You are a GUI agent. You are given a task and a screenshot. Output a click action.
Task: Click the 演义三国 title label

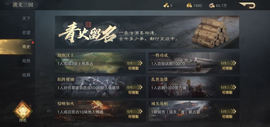tap(23, 5)
